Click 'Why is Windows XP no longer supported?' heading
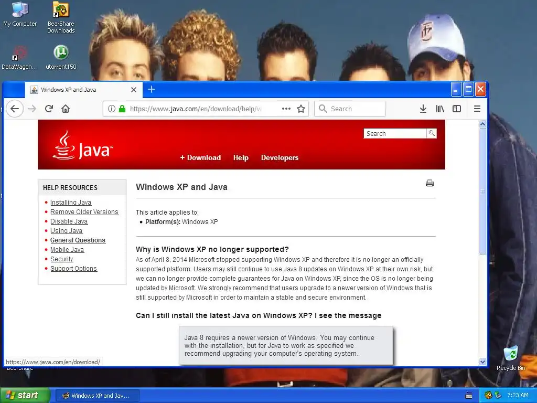Screen dimensions: 537x403 [x=212, y=249]
